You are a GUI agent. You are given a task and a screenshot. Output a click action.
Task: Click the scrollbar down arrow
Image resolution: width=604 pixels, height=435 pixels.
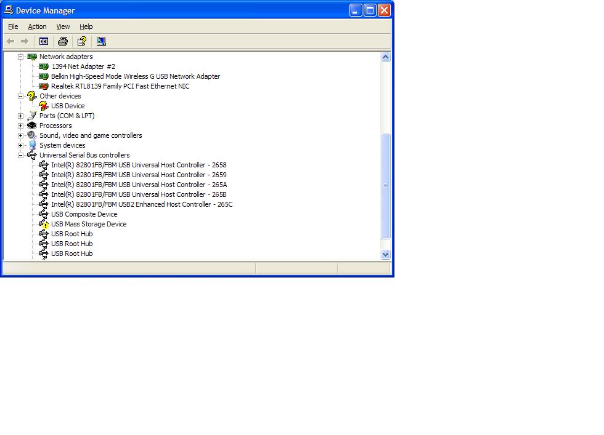click(385, 254)
